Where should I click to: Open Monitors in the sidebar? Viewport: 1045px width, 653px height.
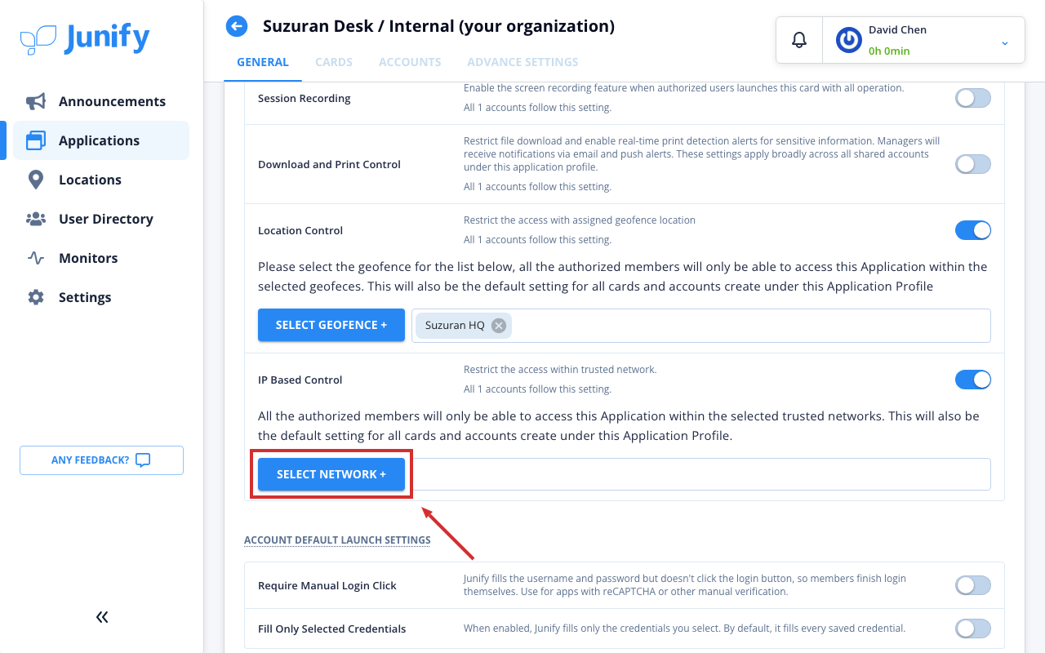[101, 258]
